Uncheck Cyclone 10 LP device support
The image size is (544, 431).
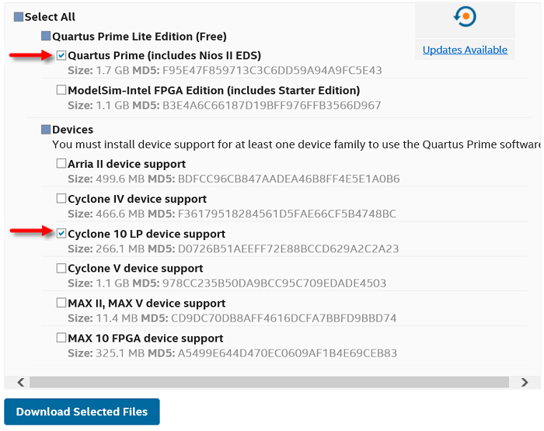[61, 233]
